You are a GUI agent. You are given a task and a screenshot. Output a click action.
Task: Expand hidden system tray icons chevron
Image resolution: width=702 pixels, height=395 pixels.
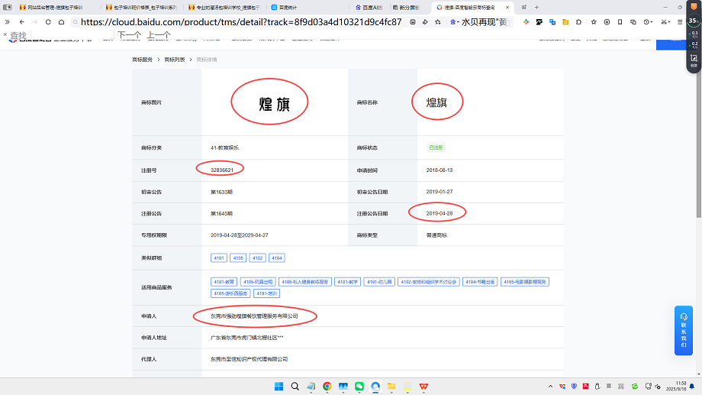point(551,387)
